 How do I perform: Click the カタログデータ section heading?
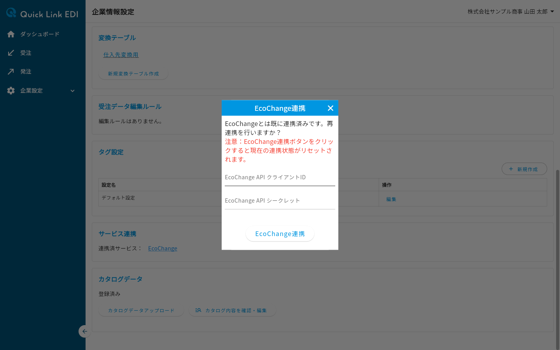tap(121, 279)
